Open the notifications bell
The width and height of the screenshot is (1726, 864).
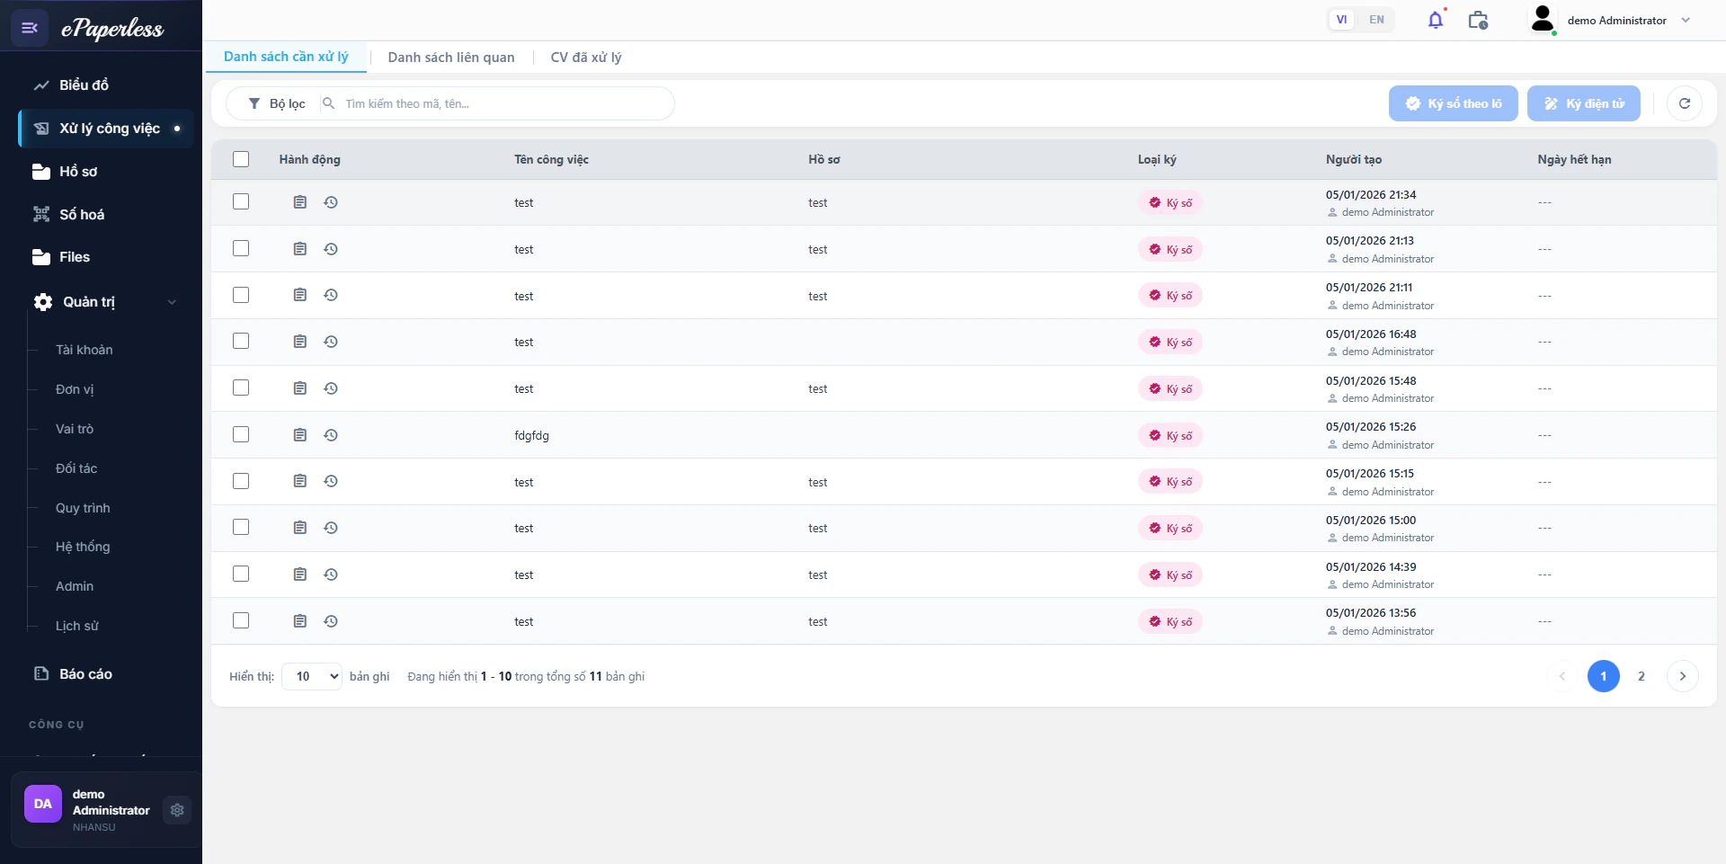[x=1436, y=20]
